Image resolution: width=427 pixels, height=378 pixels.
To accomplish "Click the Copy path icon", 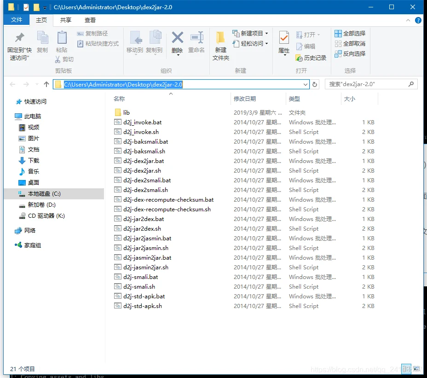I will (80, 34).
